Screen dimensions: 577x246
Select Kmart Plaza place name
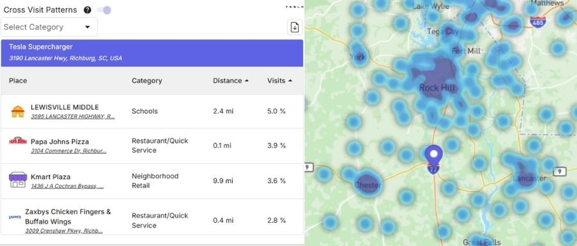coord(51,177)
